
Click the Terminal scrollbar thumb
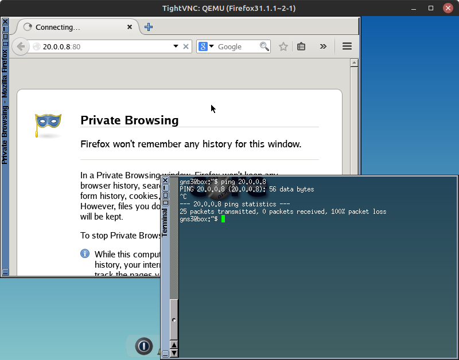coord(174,320)
